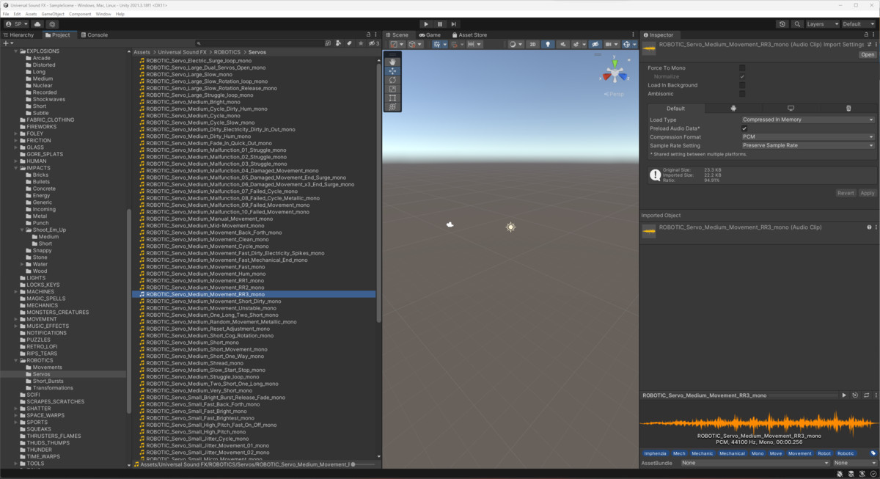
Task: Click the global search magnifier icon
Action: 796,24
